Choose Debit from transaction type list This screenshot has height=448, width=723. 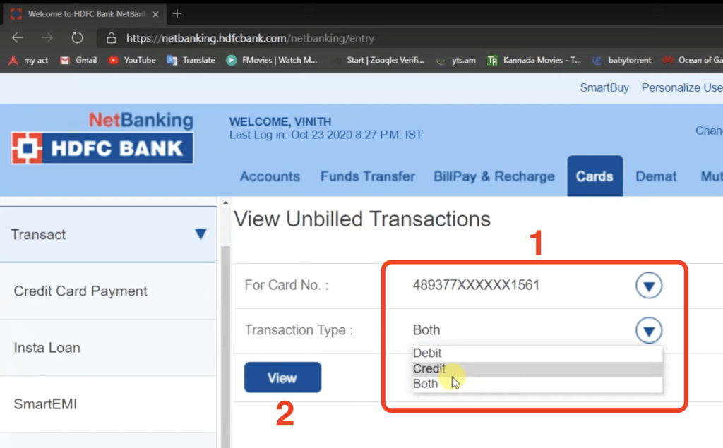coord(537,353)
